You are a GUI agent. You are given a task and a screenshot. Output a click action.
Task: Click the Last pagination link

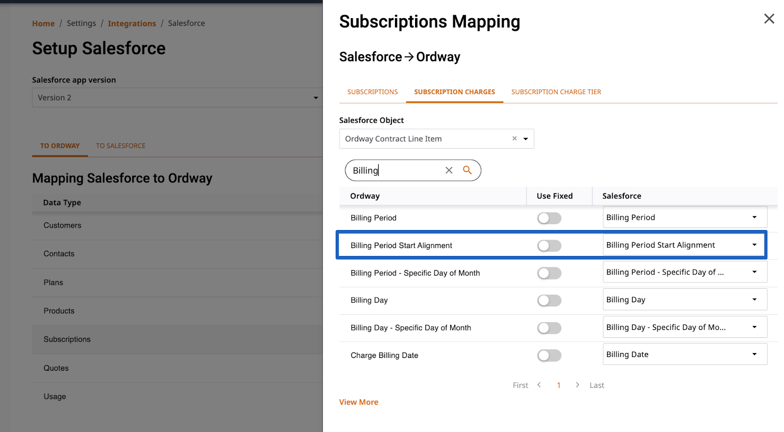tap(597, 385)
